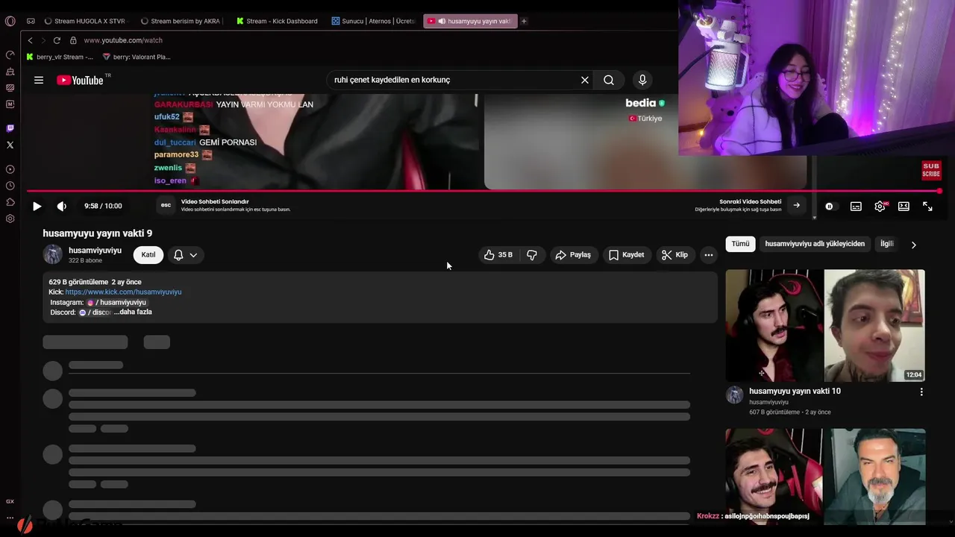Switch to Stream berisim by AKRA tab

181,21
